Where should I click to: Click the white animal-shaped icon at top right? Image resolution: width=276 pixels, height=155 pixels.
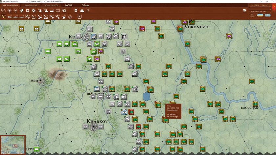coord(245,10)
